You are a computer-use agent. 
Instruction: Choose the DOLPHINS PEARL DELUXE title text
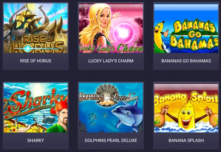click(111, 140)
